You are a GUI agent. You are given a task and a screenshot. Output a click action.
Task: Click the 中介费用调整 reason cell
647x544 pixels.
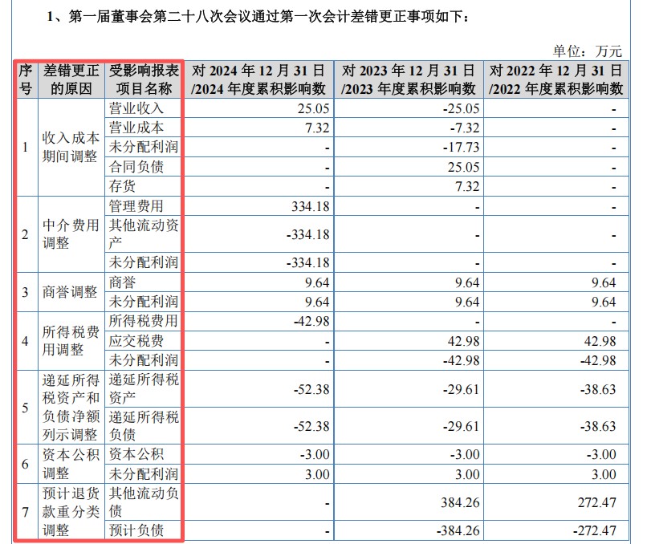[71, 234]
